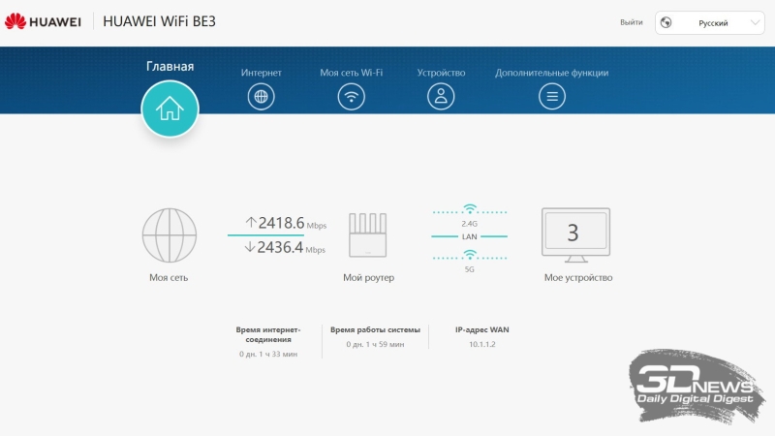
Task: Open the Главная home icon
Action: [x=170, y=109]
